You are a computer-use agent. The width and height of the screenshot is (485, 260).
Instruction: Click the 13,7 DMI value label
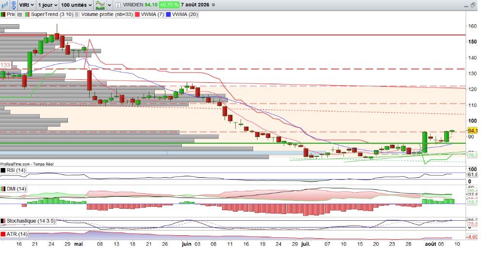[x=472, y=202]
